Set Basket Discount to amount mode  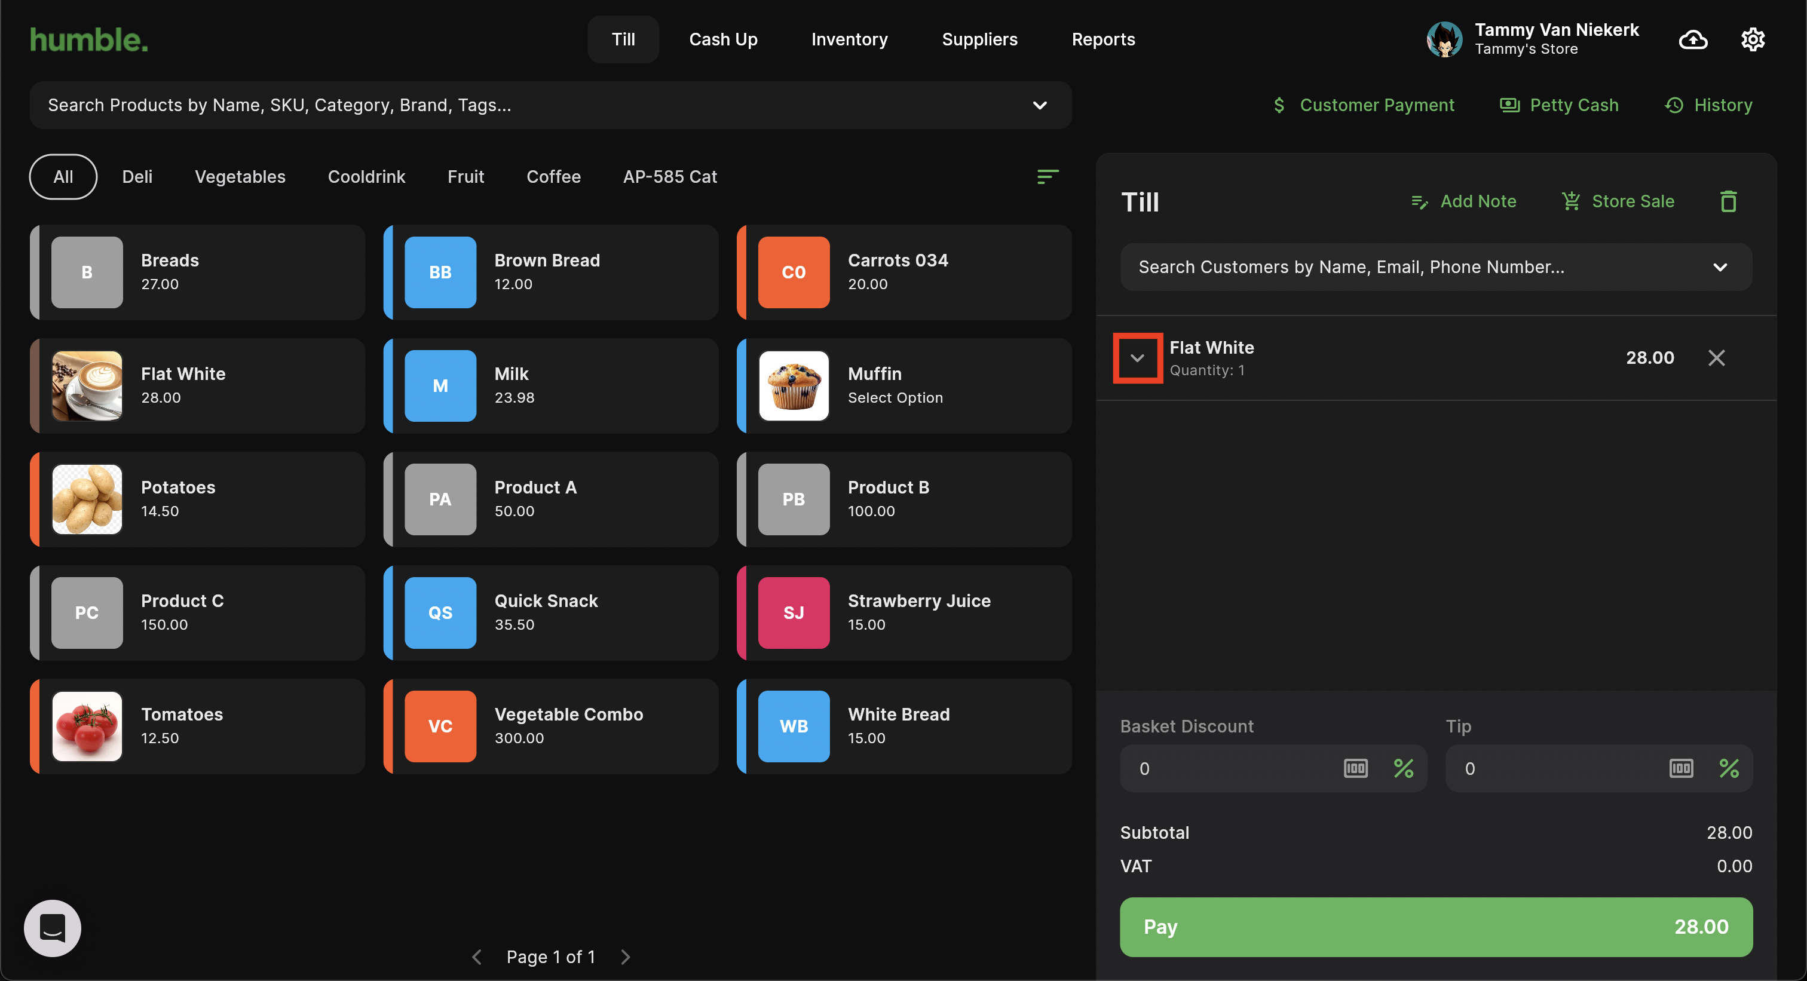click(1355, 768)
